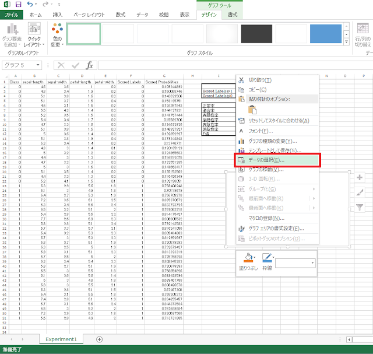Click switch row/column button

(361, 36)
